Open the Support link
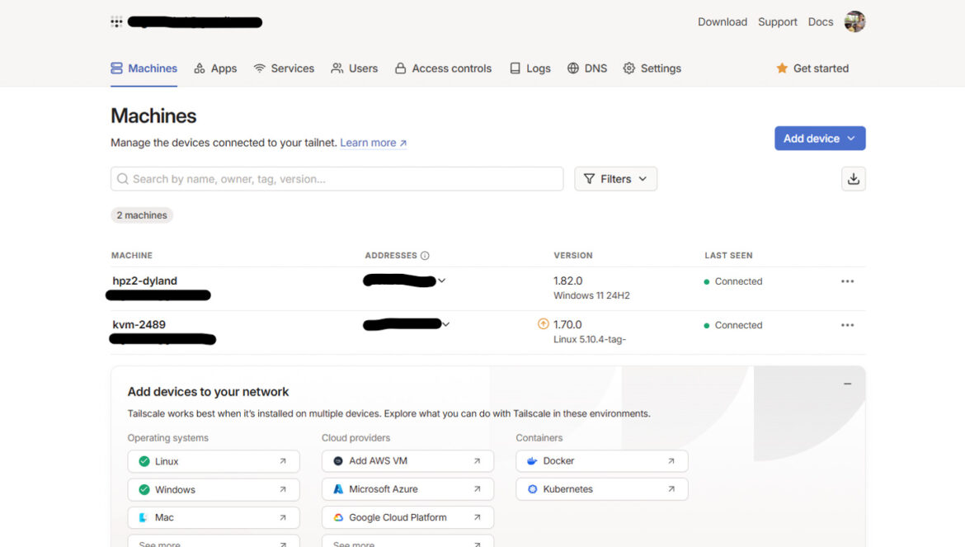This screenshot has width=965, height=547. (777, 21)
